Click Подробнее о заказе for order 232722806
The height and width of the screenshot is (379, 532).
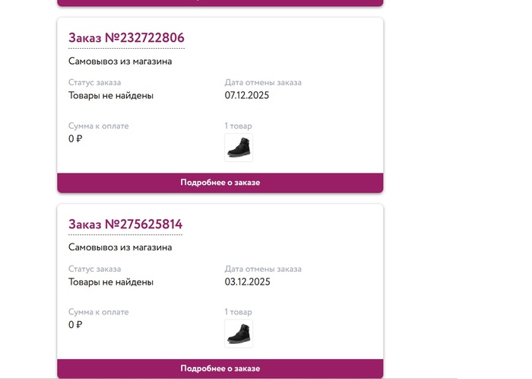tap(220, 183)
